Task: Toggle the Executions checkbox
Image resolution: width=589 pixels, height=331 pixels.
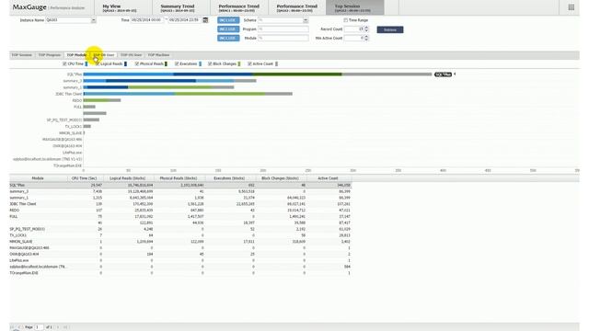Action: 177,63
